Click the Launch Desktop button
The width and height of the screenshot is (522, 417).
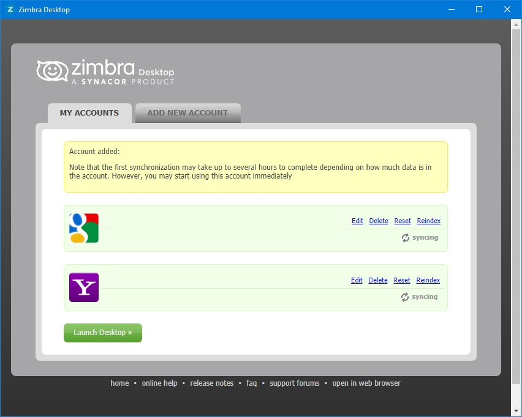(103, 333)
